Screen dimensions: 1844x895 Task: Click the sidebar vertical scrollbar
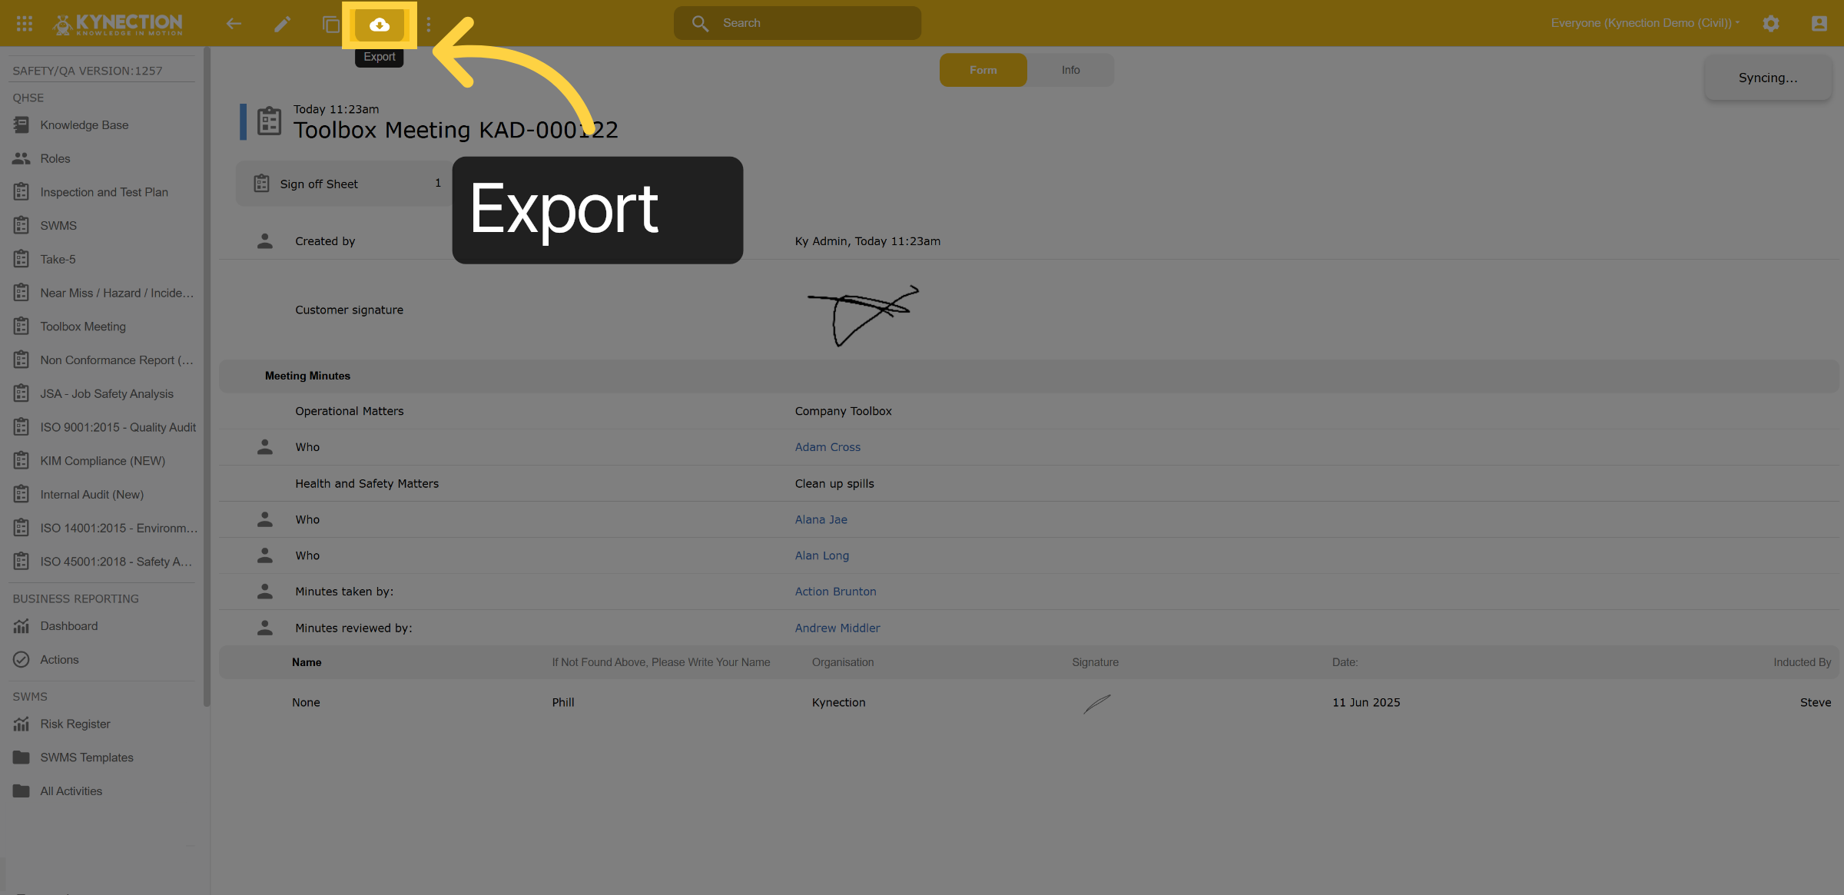tap(206, 376)
